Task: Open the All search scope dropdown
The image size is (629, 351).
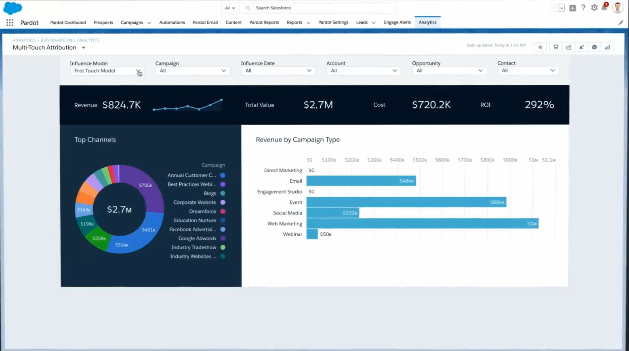Action: pos(230,8)
